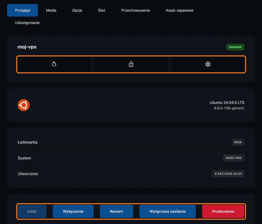Click the NODE VM2 badge
The image size is (262, 224).
point(234,158)
